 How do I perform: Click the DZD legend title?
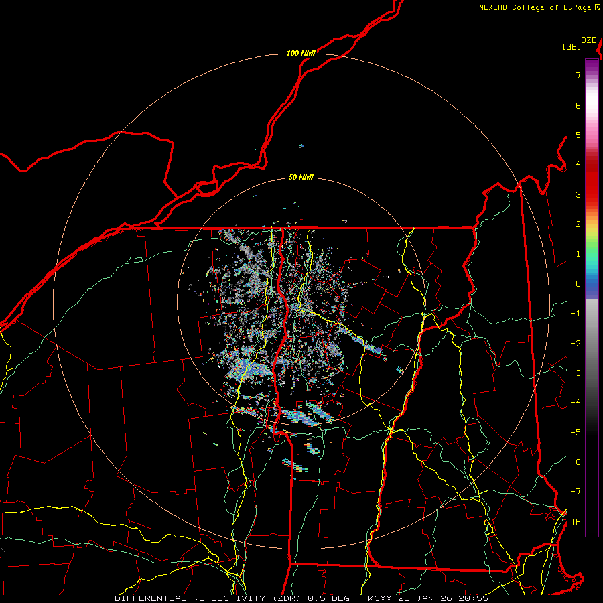(589, 40)
